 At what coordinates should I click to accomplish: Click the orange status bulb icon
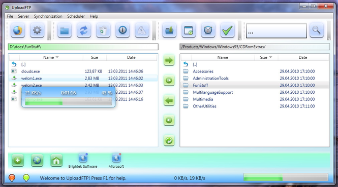tap(12, 178)
